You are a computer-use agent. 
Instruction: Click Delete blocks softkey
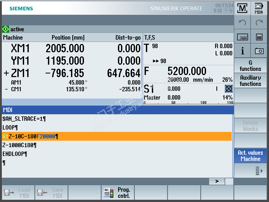tap(250, 126)
